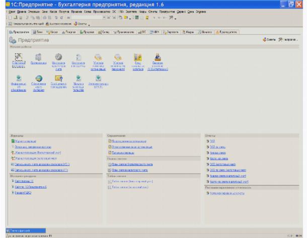Click into the toolbar search field
The height and width of the screenshot is (238, 307).
tap(87, 18)
